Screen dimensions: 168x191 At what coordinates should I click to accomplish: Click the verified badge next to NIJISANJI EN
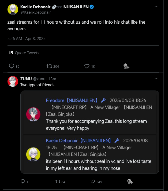point(92,7)
